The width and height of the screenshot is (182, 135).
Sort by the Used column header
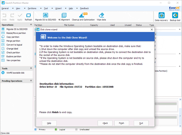107,25
